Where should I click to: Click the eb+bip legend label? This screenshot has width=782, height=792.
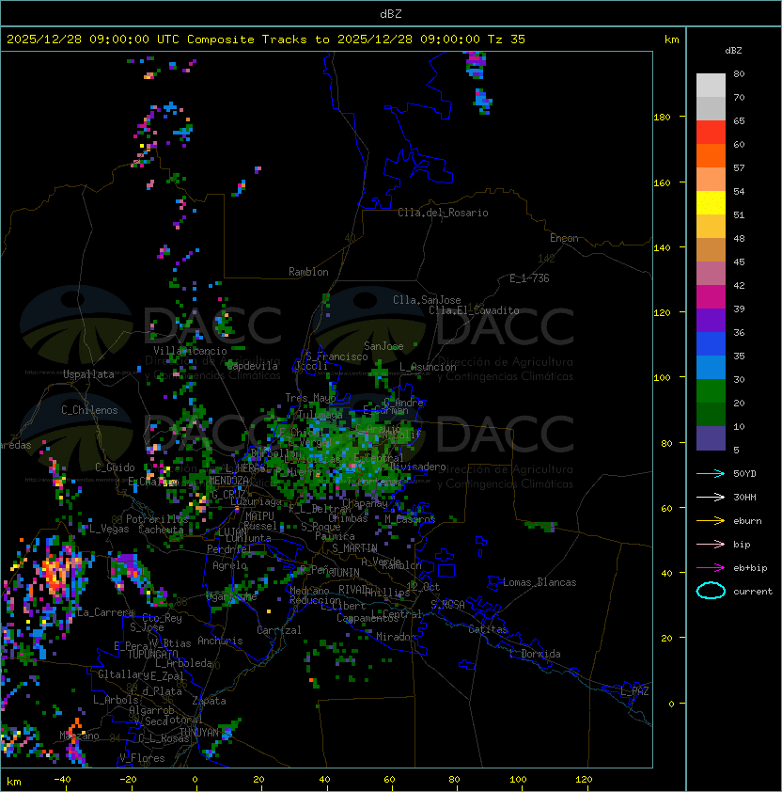click(750, 568)
